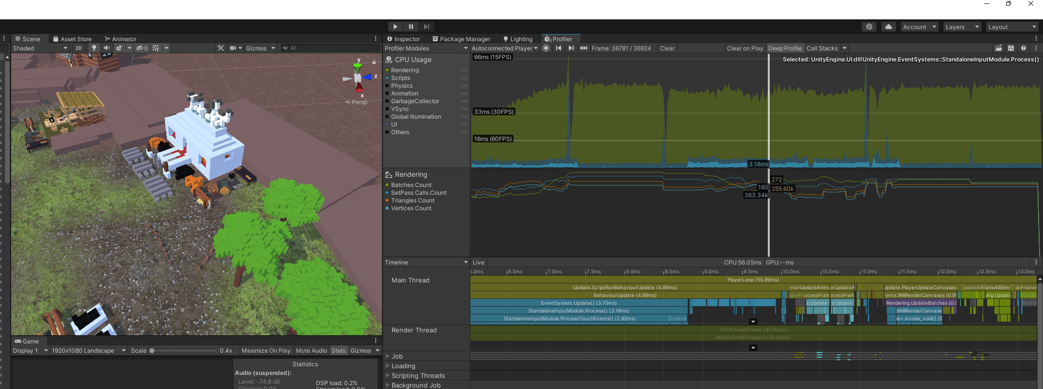
Task: Click the Pause button
Action: 411,27
